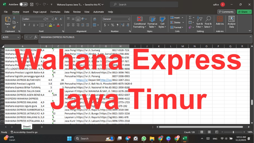Apply Comma Style
254x143 pixels.
(117, 25)
